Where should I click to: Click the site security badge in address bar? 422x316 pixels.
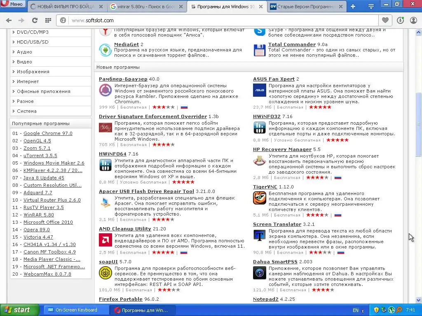(63, 20)
